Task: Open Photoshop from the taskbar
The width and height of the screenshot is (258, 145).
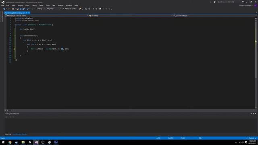Action: pyautogui.click(x=56, y=142)
